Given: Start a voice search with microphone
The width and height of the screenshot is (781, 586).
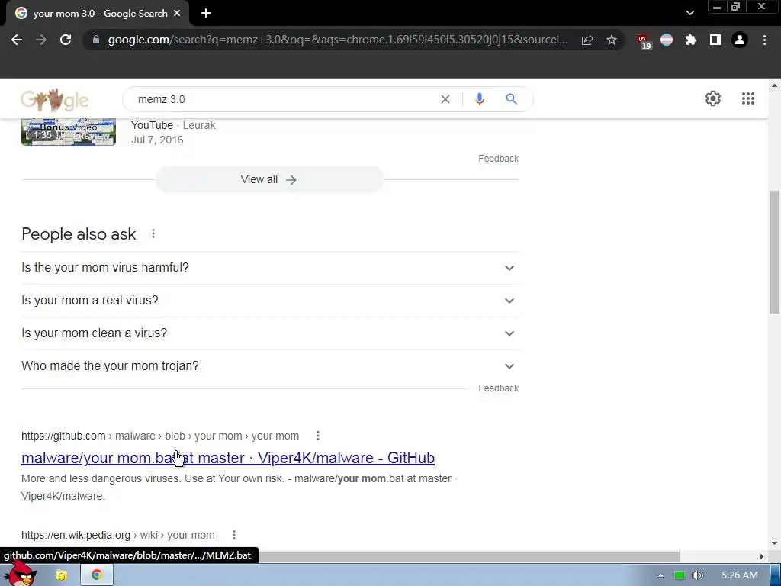Looking at the screenshot, I should coord(480,99).
